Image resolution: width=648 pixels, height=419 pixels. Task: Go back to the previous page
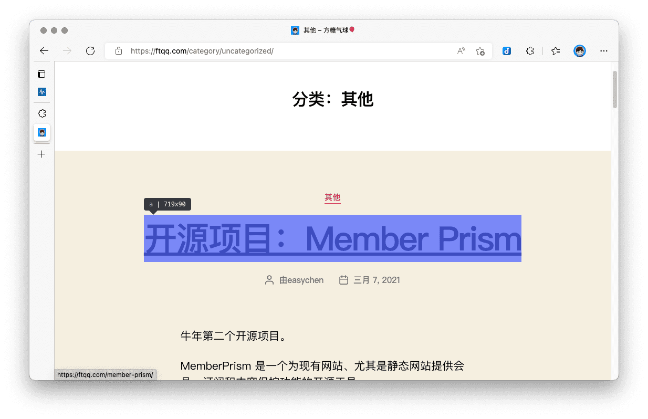pos(44,51)
